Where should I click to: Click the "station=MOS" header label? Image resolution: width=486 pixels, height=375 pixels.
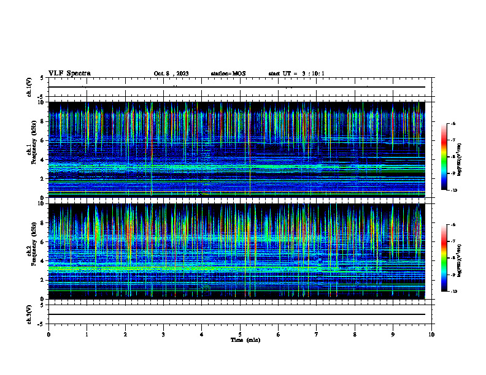(228, 74)
